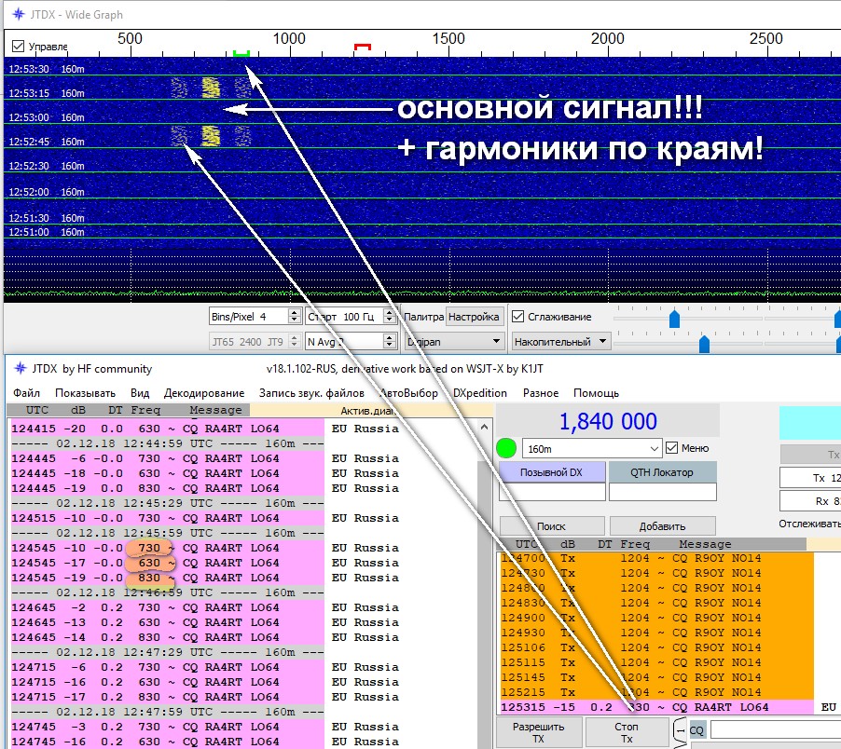841x749 pixels.
Task: Click the green monitor status circle
Action: coord(506,447)
